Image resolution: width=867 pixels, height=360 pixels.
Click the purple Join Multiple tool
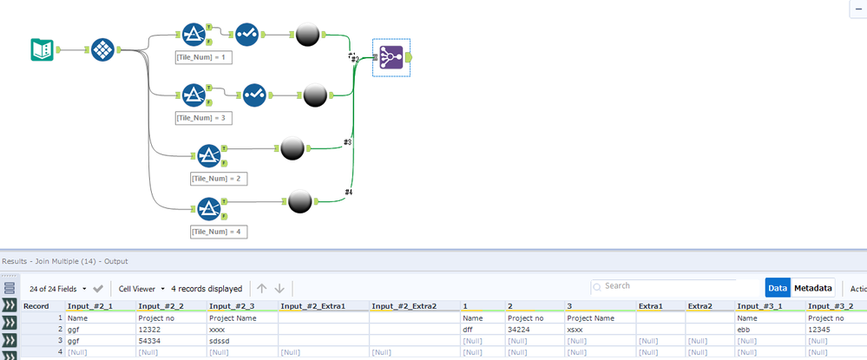pyautogui.click(x=391, y=57)
